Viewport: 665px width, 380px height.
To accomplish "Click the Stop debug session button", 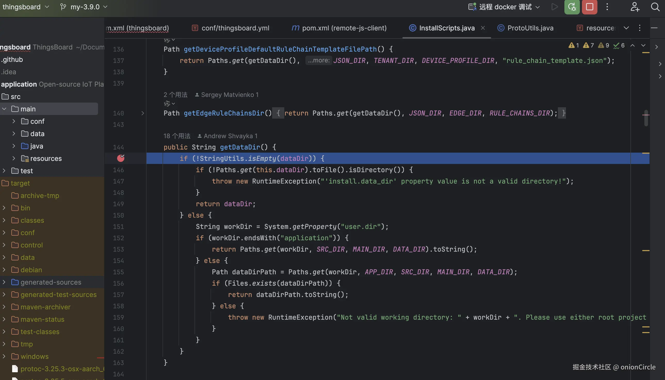I will 589,7.
